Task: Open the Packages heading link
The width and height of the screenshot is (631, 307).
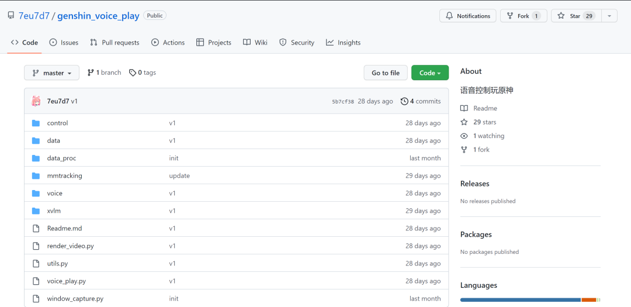Action: tap(476, 234)
